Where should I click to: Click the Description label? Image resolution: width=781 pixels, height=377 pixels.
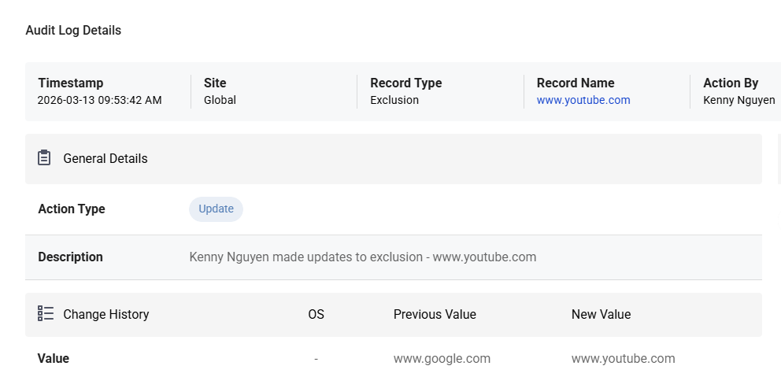[x=70, y=257]
